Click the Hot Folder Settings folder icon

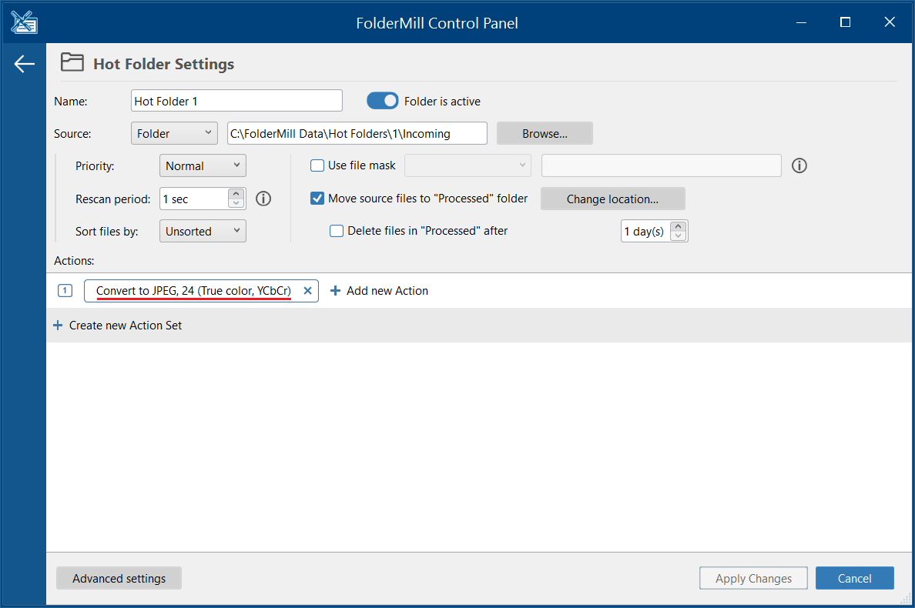tap(72, 63)
